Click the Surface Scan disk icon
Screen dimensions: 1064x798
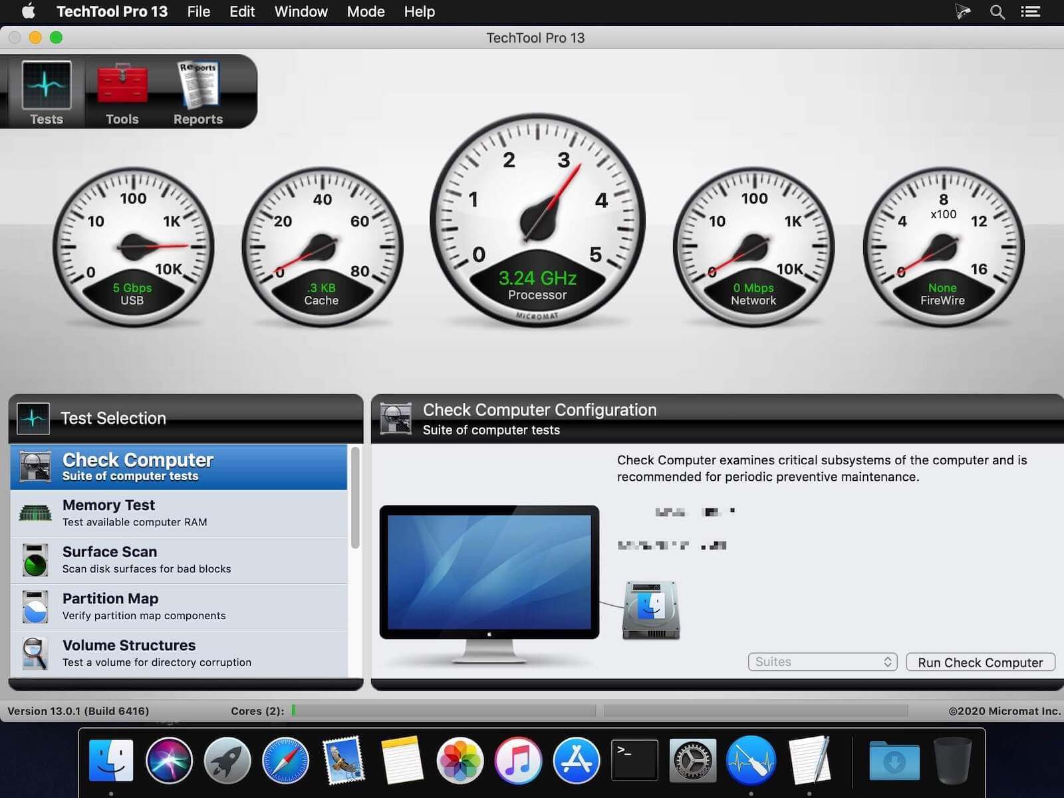point(35,560)
